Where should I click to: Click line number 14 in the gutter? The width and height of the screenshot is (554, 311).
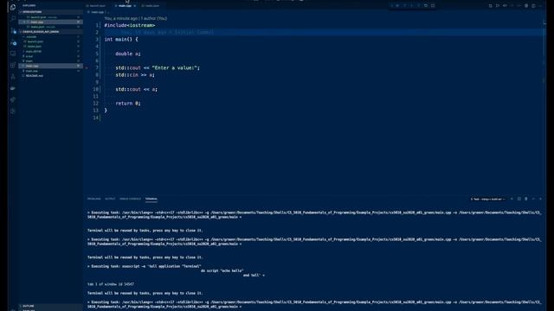tap(96, 117)
